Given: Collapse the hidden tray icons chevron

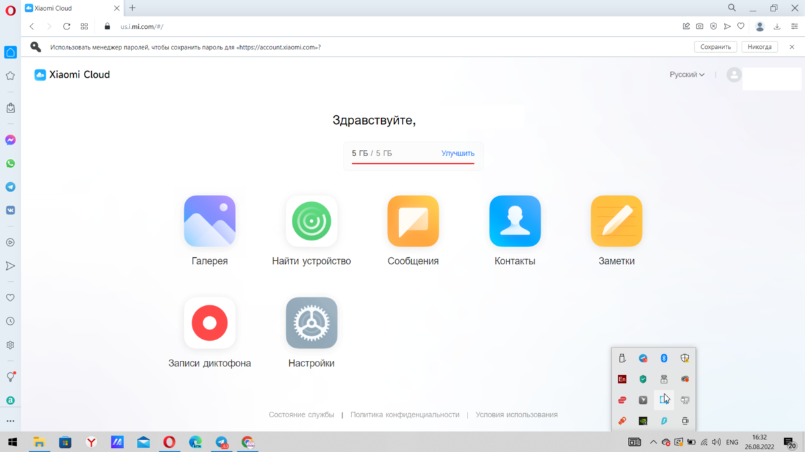Looking at the screenshot, I should click(653, 442).
